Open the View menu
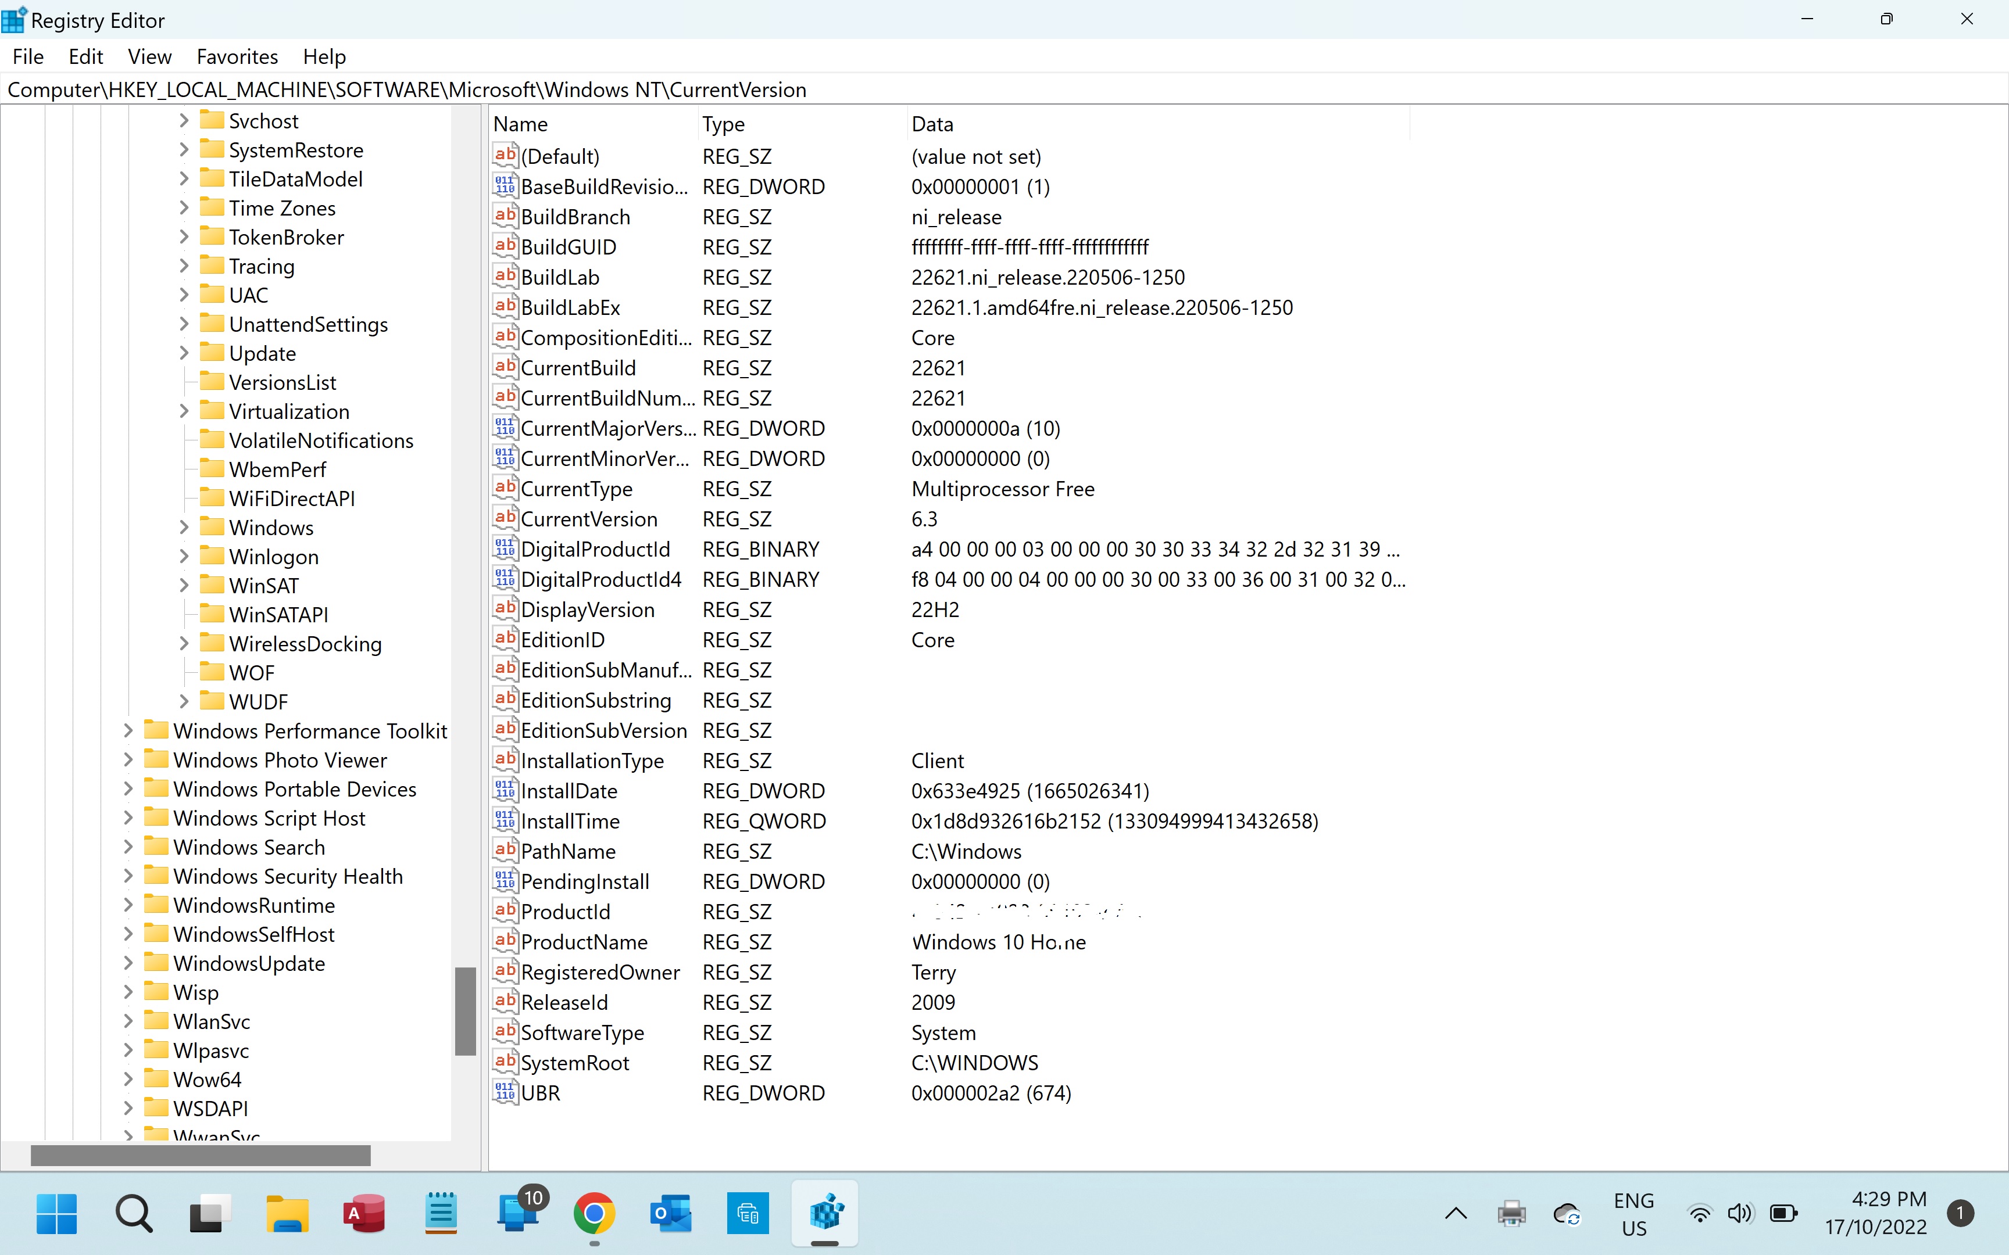This screenshot has width=2009, height=1255. pos(149,56)
